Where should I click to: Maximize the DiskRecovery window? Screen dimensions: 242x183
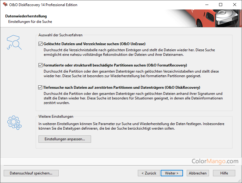(x=220, y=5)
